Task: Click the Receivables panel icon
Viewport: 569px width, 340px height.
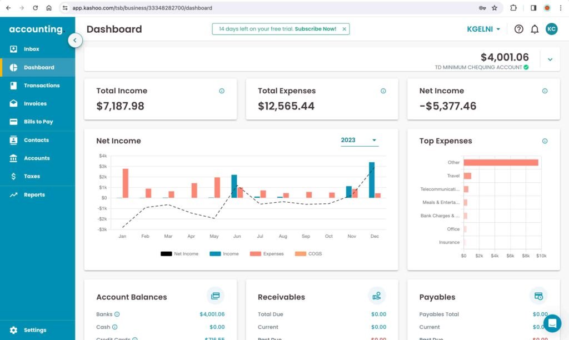Action: (377, 296)
